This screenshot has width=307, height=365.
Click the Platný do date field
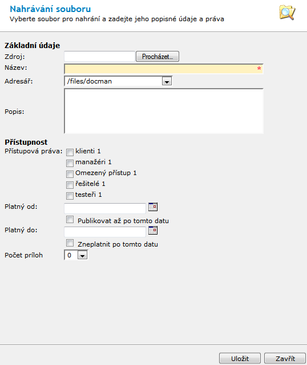click(x=105, y=232)
